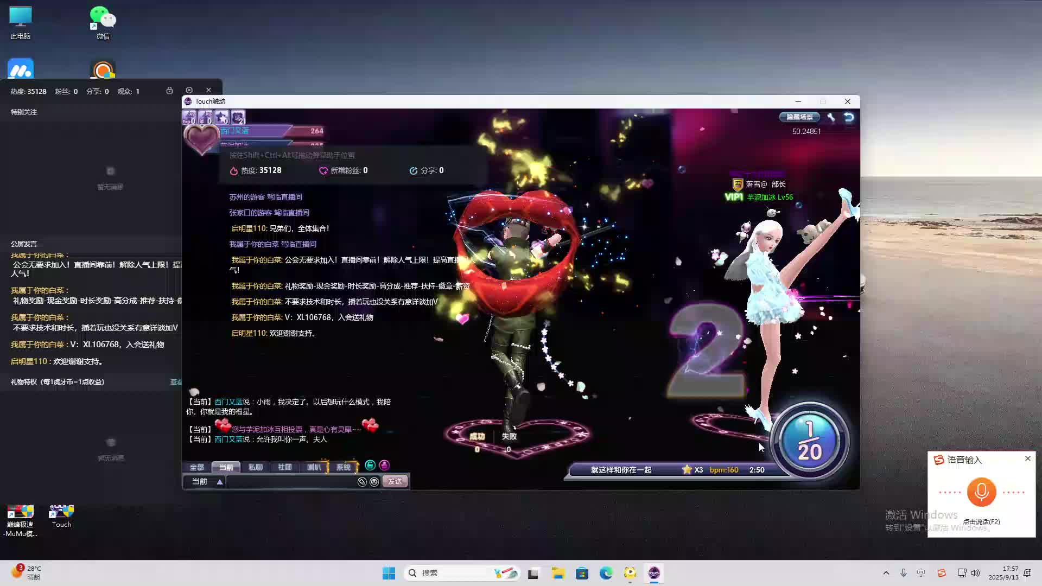Click the chat message input field

290,482
